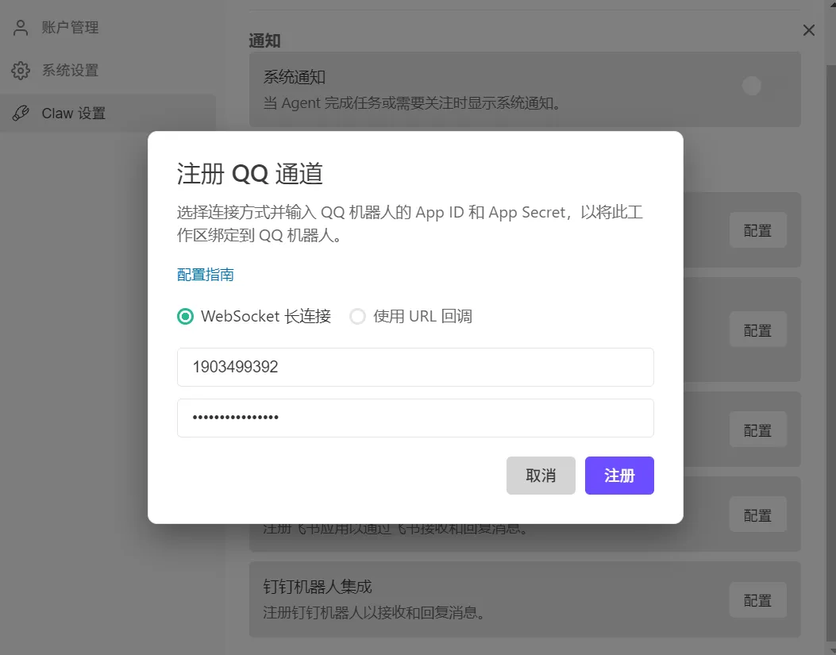Image resolution: width=836 pixels, height=655 pixels.
Task: Click 配置 for 钉钉机器人集成
Action: [x=757, y=600]
